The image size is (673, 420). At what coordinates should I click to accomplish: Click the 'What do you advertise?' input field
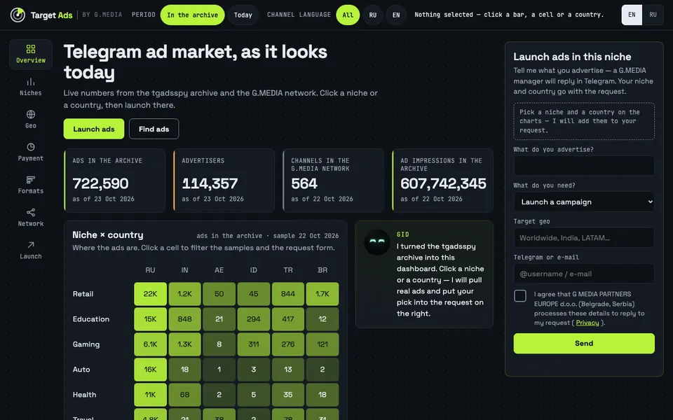tap(584, 165)
